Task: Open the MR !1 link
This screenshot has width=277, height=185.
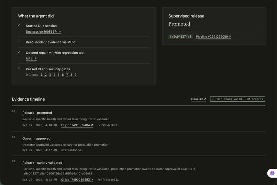Action: 31,59
